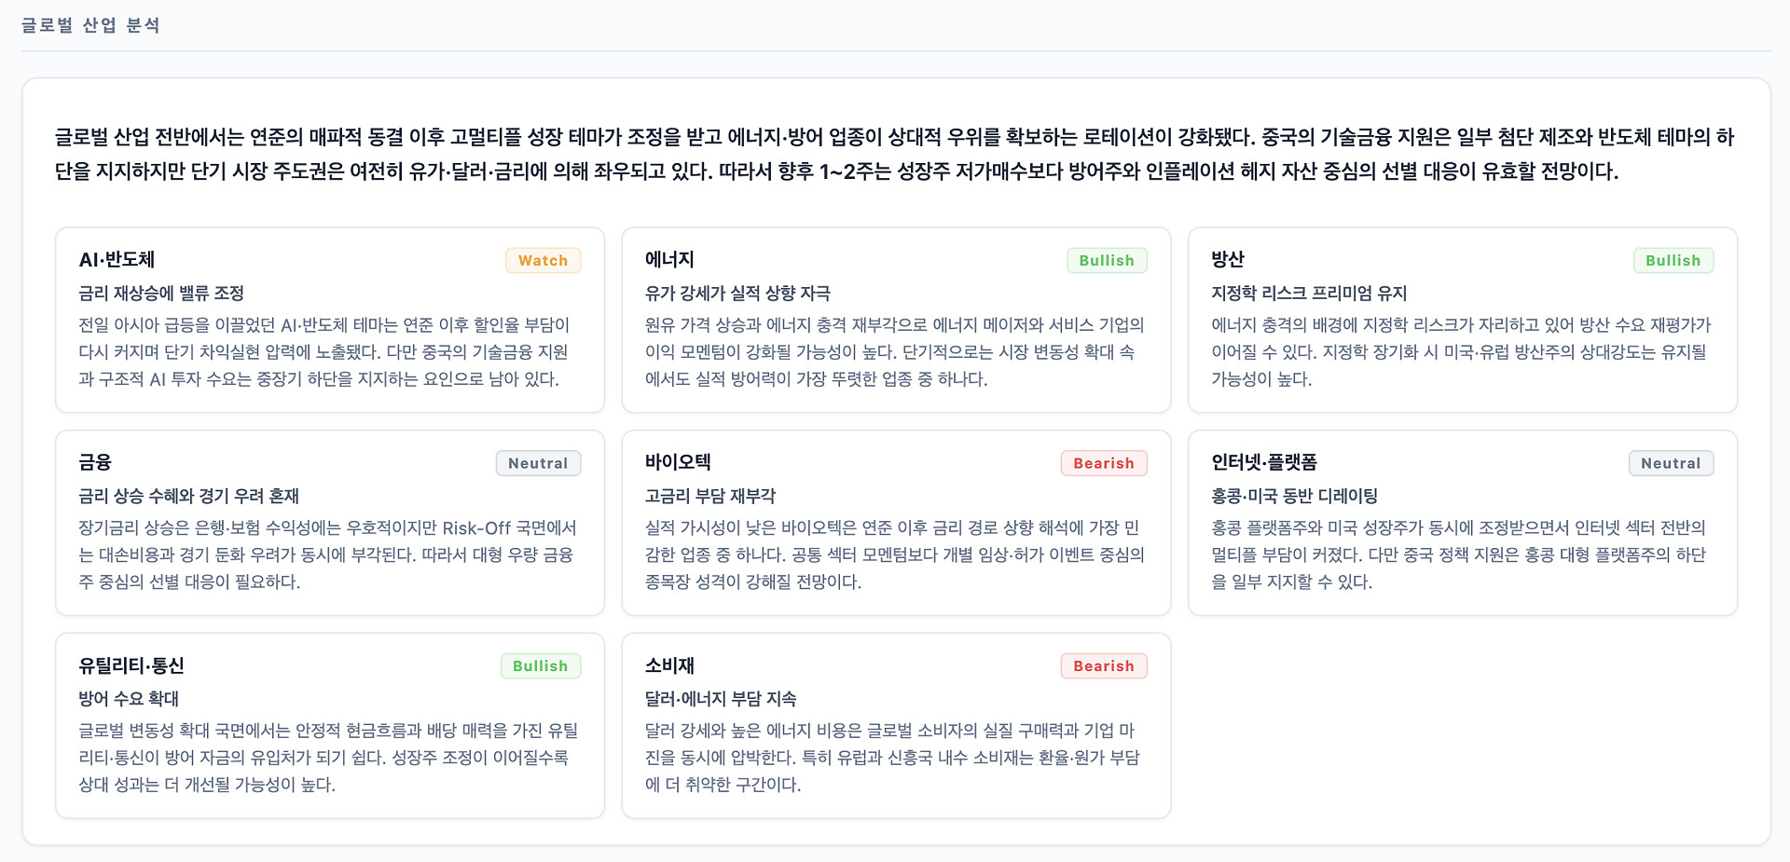
Task: Open the 소비재 card title
Action: (x=669, y=665)
